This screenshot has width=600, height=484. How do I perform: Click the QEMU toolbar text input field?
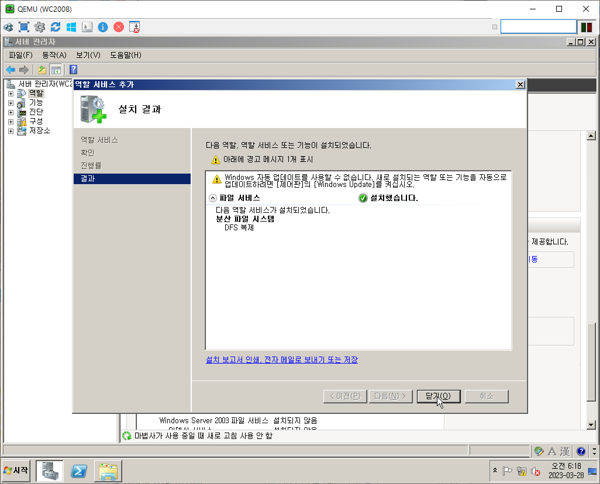pyautogui.click(x=539, y=27)
